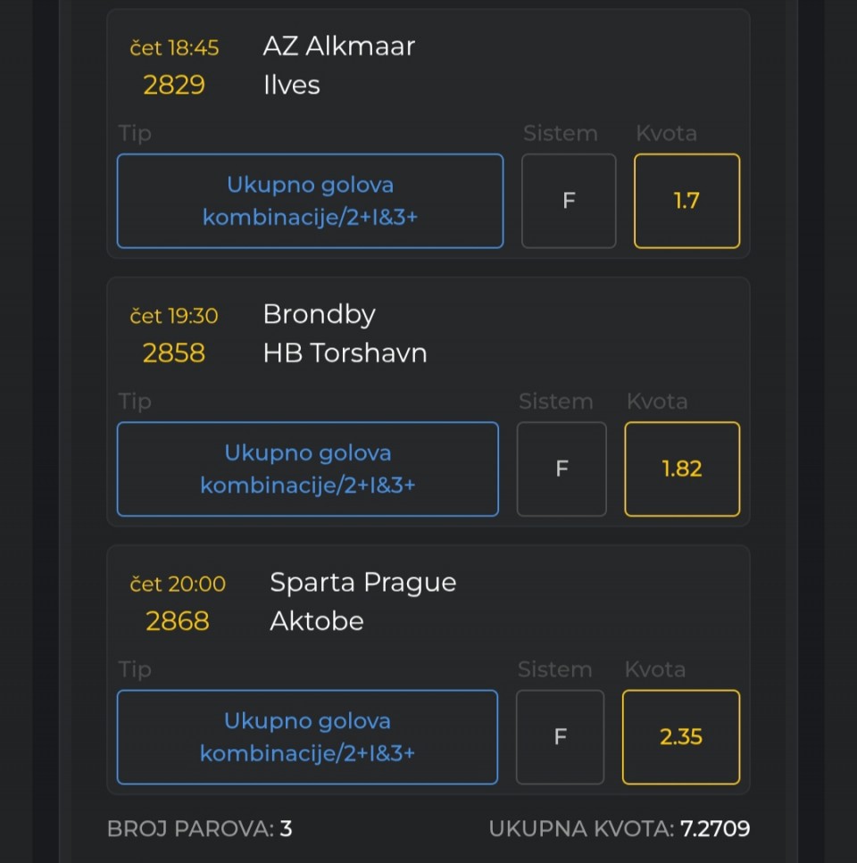Select the Ilves team name
Viewport: 857px width, 863px height.
coord(292,86)
